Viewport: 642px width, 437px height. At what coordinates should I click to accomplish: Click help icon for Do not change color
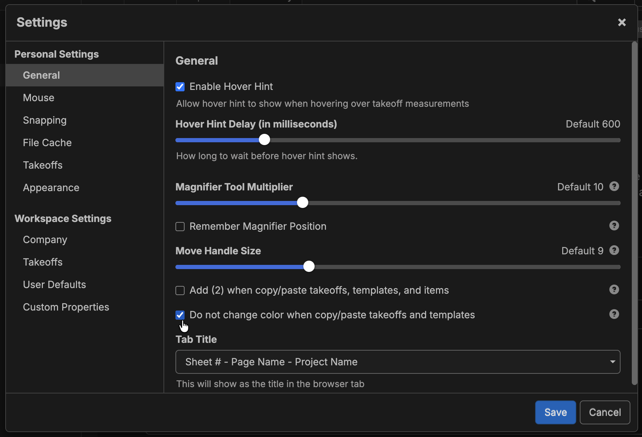(614, 314)
